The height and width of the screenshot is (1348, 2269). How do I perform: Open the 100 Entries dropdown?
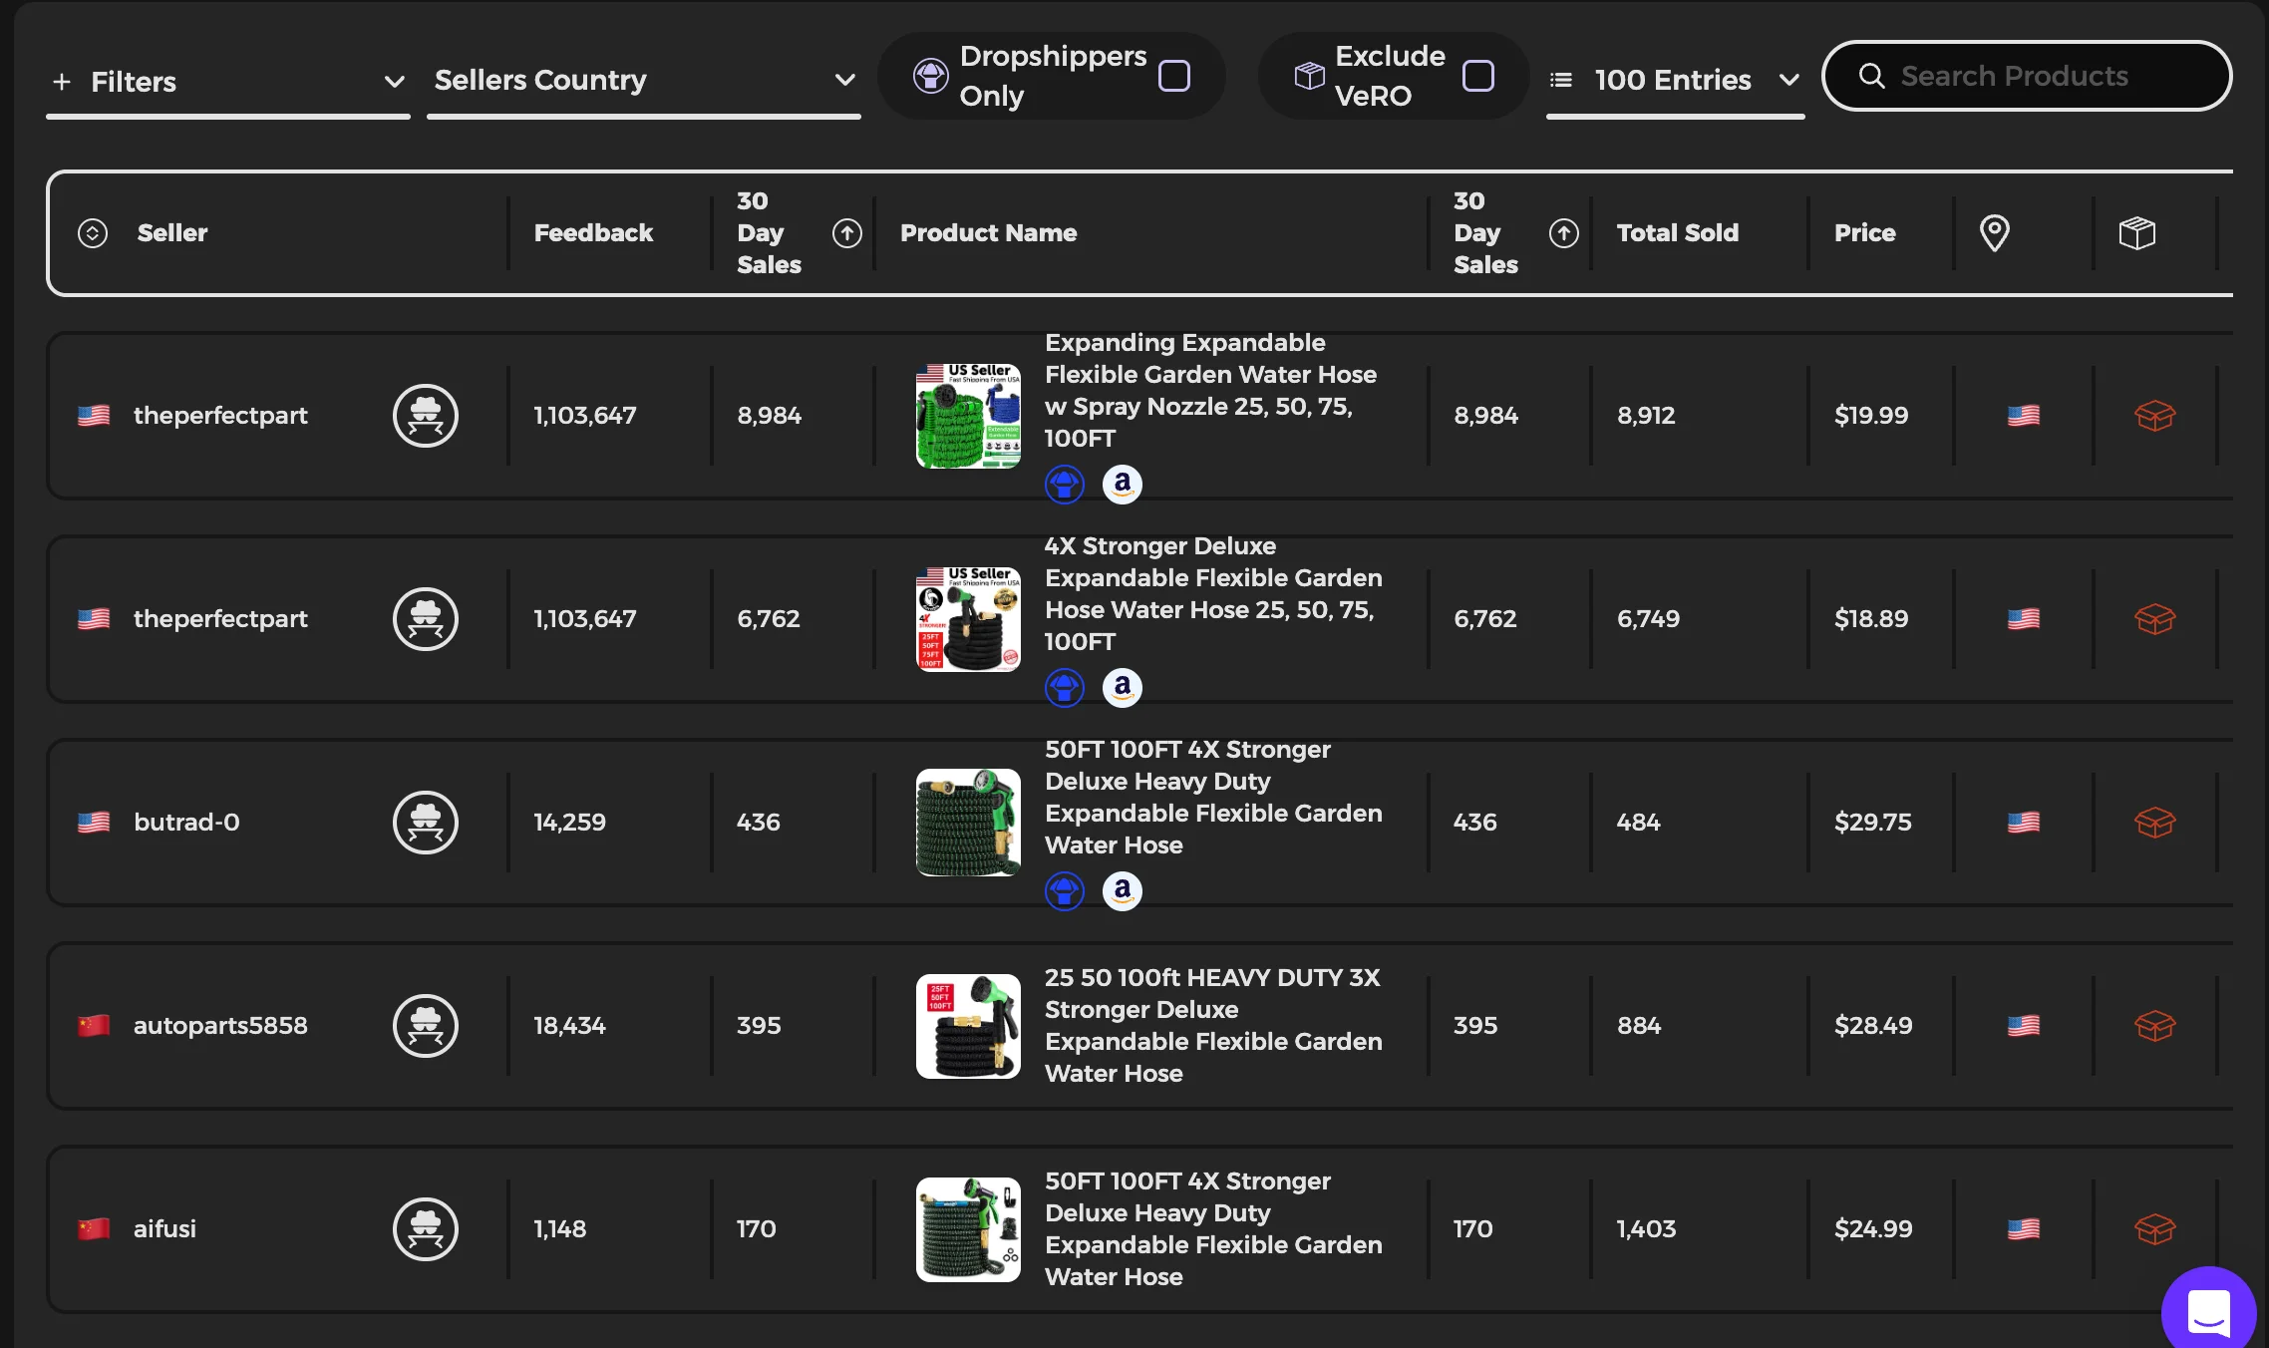1675,81
